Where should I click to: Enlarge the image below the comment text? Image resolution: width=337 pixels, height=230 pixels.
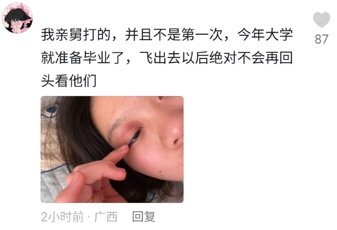pos(112,149)
